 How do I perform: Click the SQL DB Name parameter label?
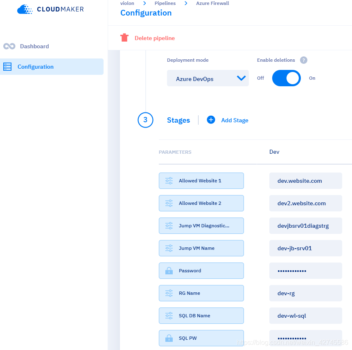[x=194, y=316]
